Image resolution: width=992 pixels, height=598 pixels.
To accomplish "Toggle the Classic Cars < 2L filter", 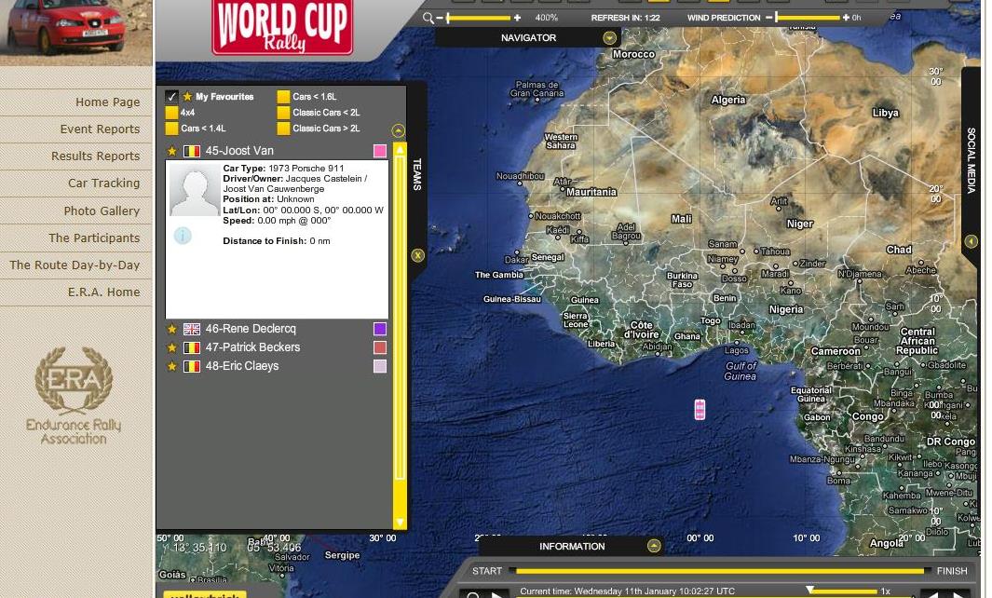I will coord(283,113).
